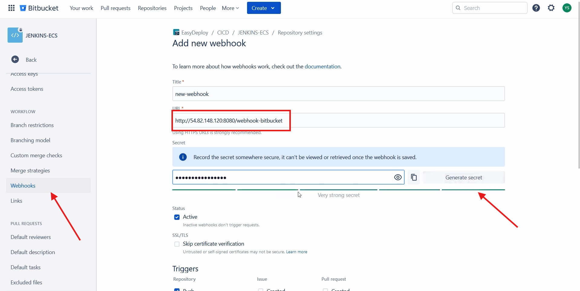
Task: Open Repositories in top navigation
Action: pyautogui.click(x=152, y=8)
